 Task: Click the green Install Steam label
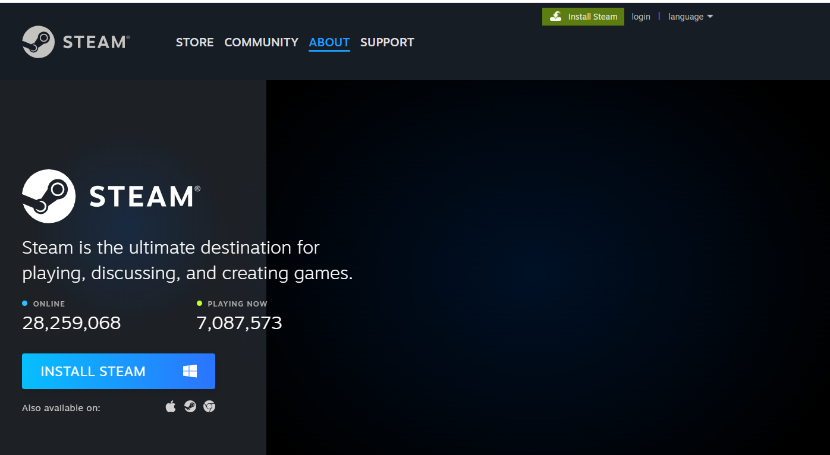[x=592, y=17]
